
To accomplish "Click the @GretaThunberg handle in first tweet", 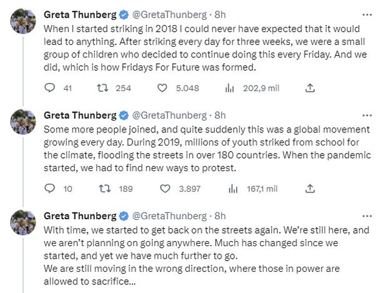I will tap(169, 14).
